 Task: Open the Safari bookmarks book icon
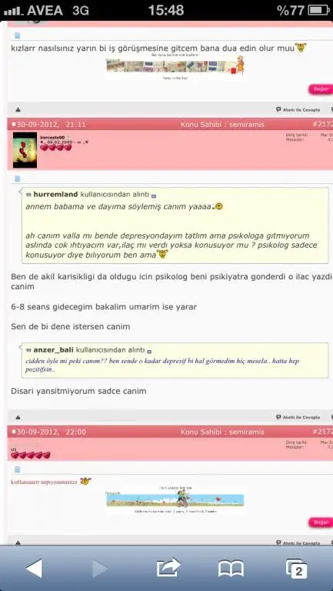click(231, 569)
